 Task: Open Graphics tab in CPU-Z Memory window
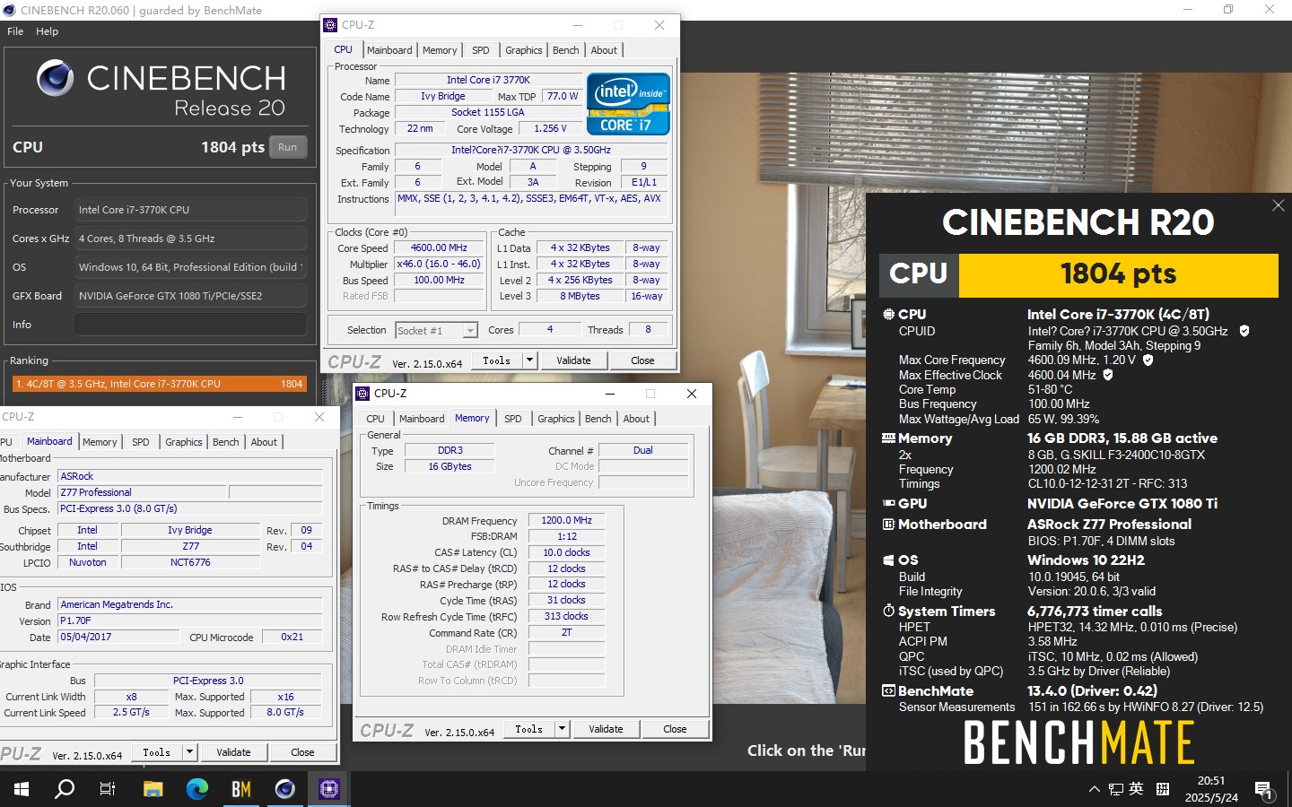(x=556, y=419)
